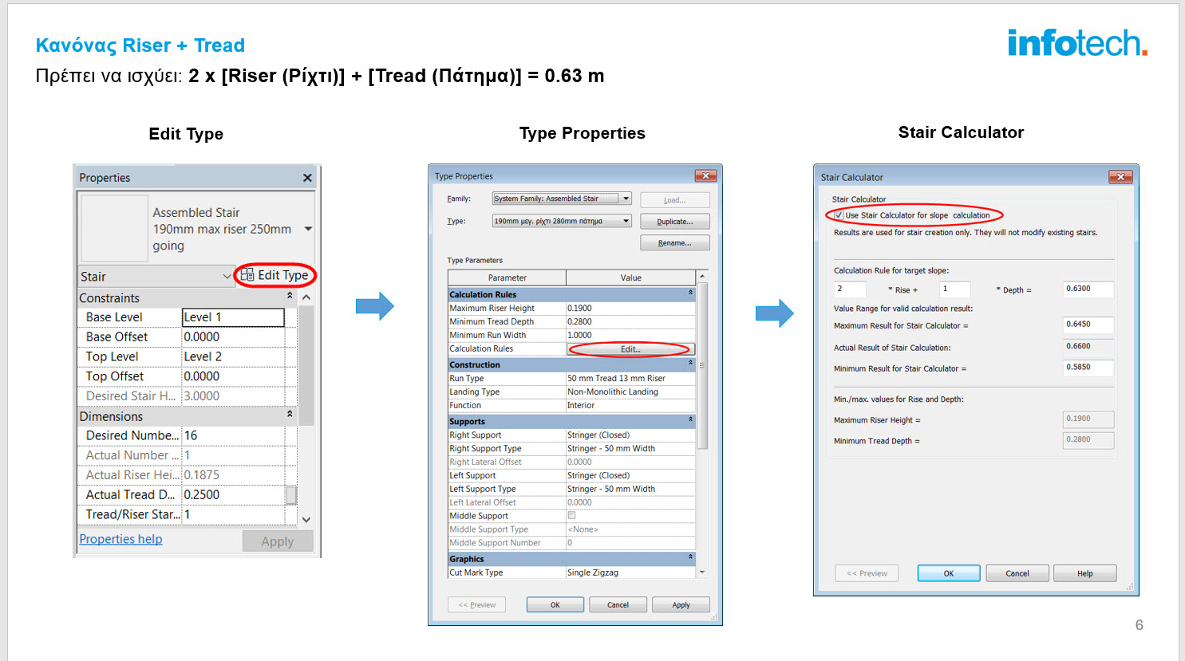Click the Maximum Riser Height field 0.1900
Screen dimensions: 1185x661
tap(1089, 419)
